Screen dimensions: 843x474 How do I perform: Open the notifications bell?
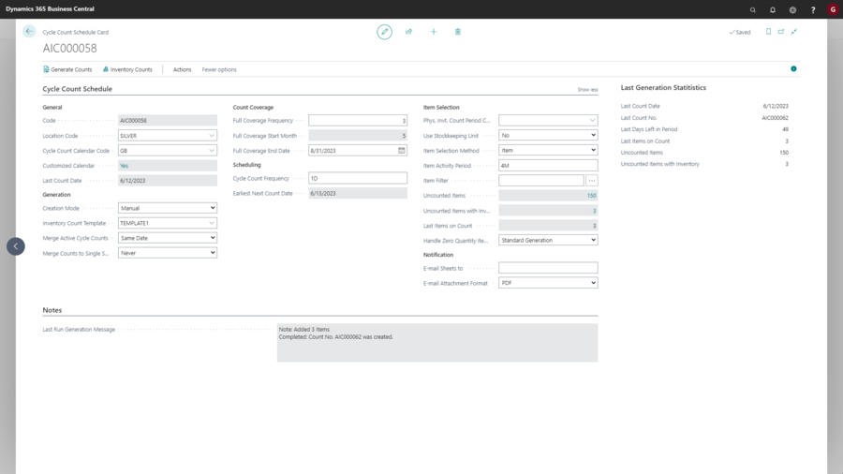pyautogui.click(x=773, y=9)
